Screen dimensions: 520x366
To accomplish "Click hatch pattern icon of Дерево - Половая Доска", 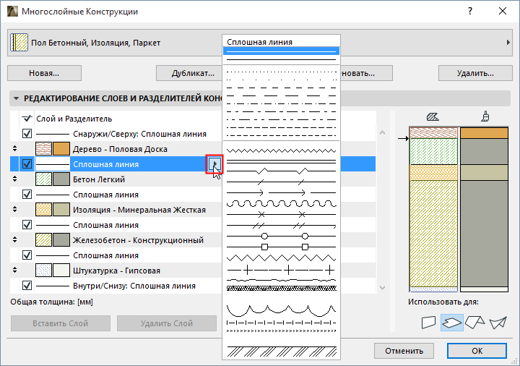I will (43, 149).
